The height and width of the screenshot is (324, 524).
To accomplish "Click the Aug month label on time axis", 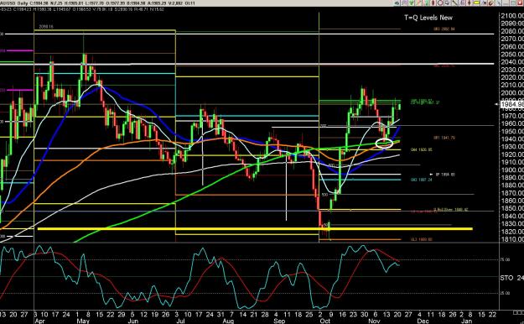I will (228, 321).
